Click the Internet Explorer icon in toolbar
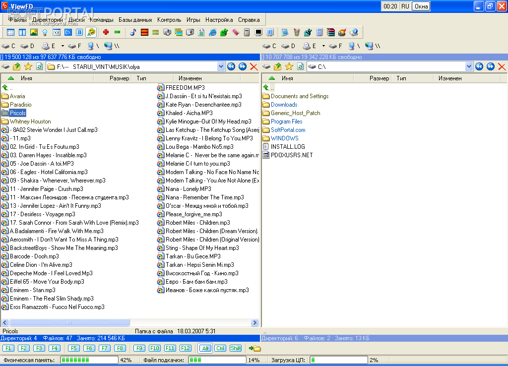508x366 pixels. coord(212,32)
